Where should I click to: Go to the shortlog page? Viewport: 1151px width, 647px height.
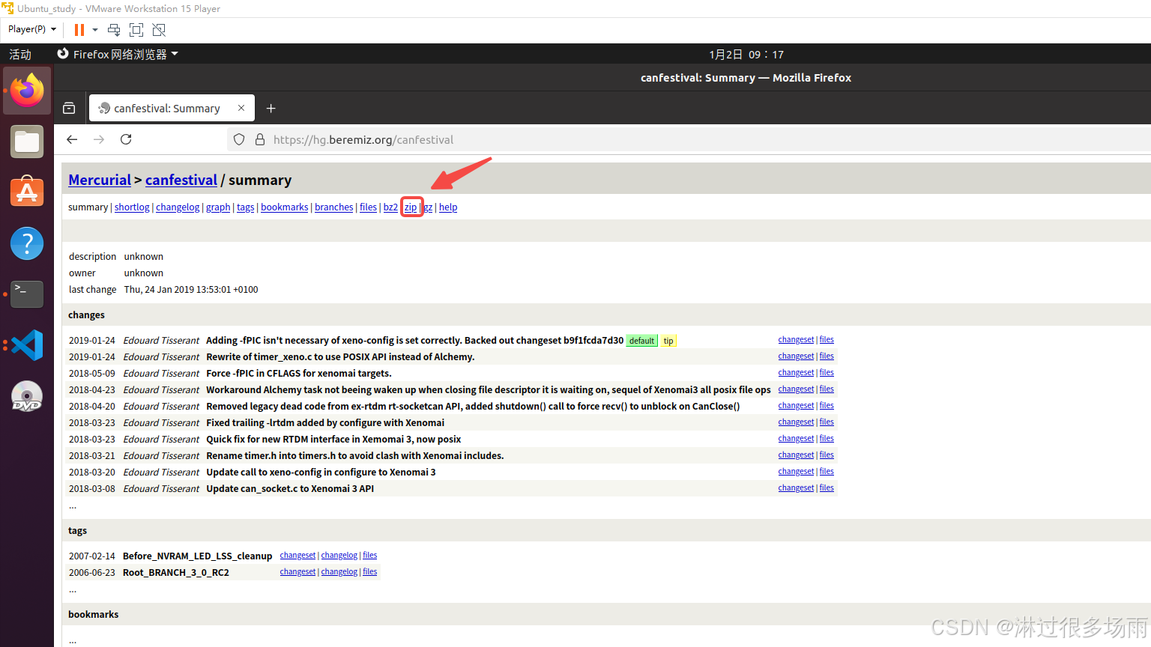coord(132,207)
